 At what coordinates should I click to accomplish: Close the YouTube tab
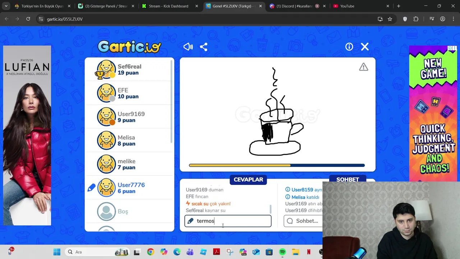pos(388,6)
